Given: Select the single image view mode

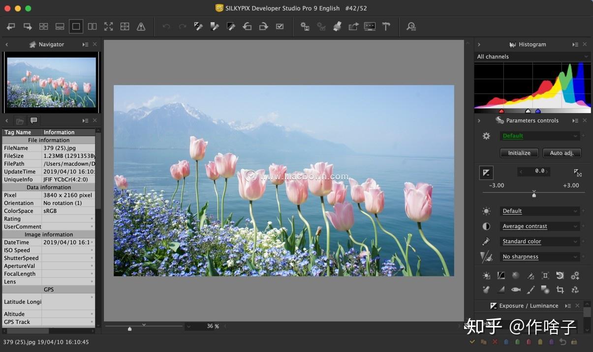Looking at the screenshot, I should [x=76, y=26].
